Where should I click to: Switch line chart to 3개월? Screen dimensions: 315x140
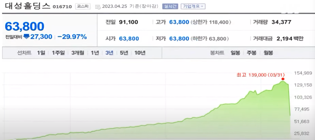pos(78,53)
